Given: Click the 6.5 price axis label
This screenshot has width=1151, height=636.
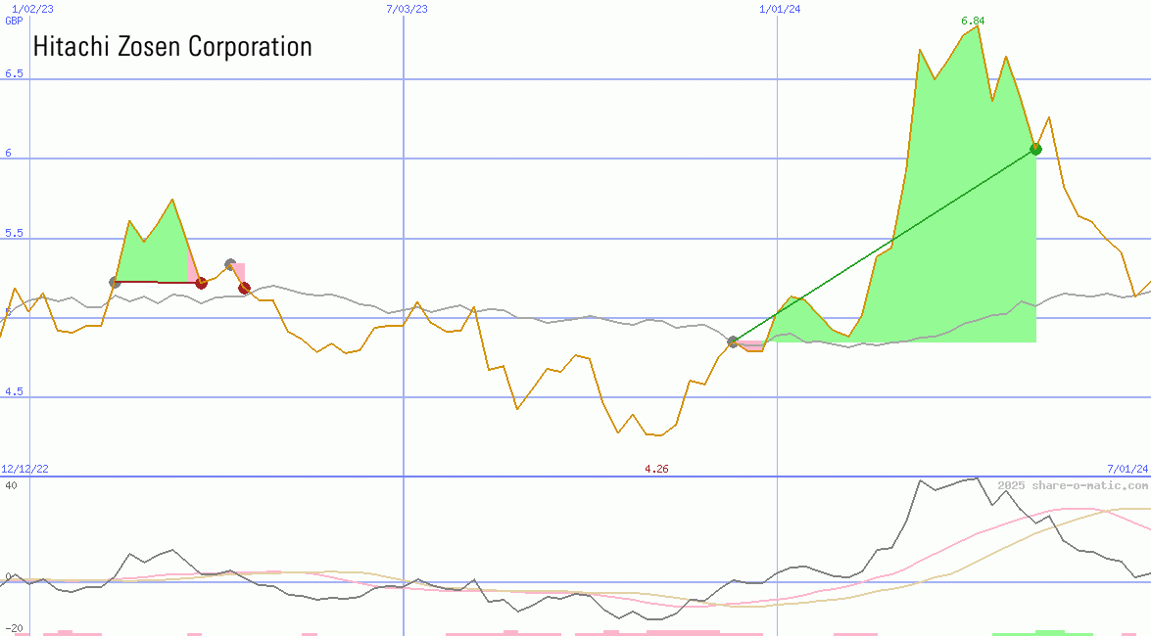Looking at the screenshot, I should (14, 74).
